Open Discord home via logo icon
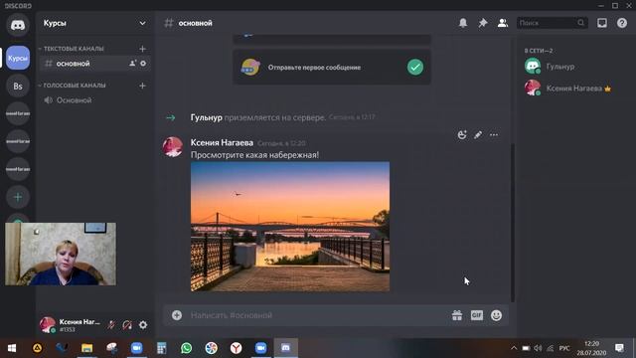636x358 pixels. (x=18, y=25)
